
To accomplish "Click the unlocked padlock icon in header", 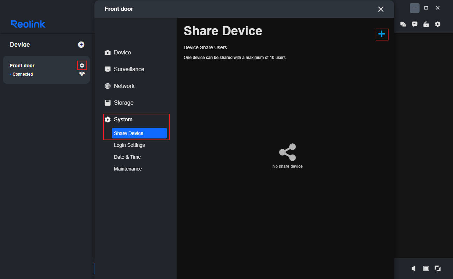I will tap(426, 24).
